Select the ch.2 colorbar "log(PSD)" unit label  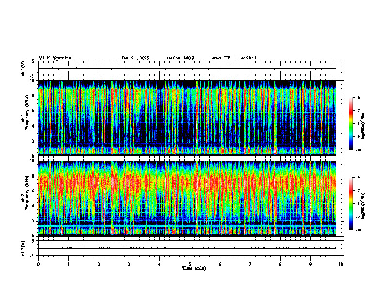(363, 206)
